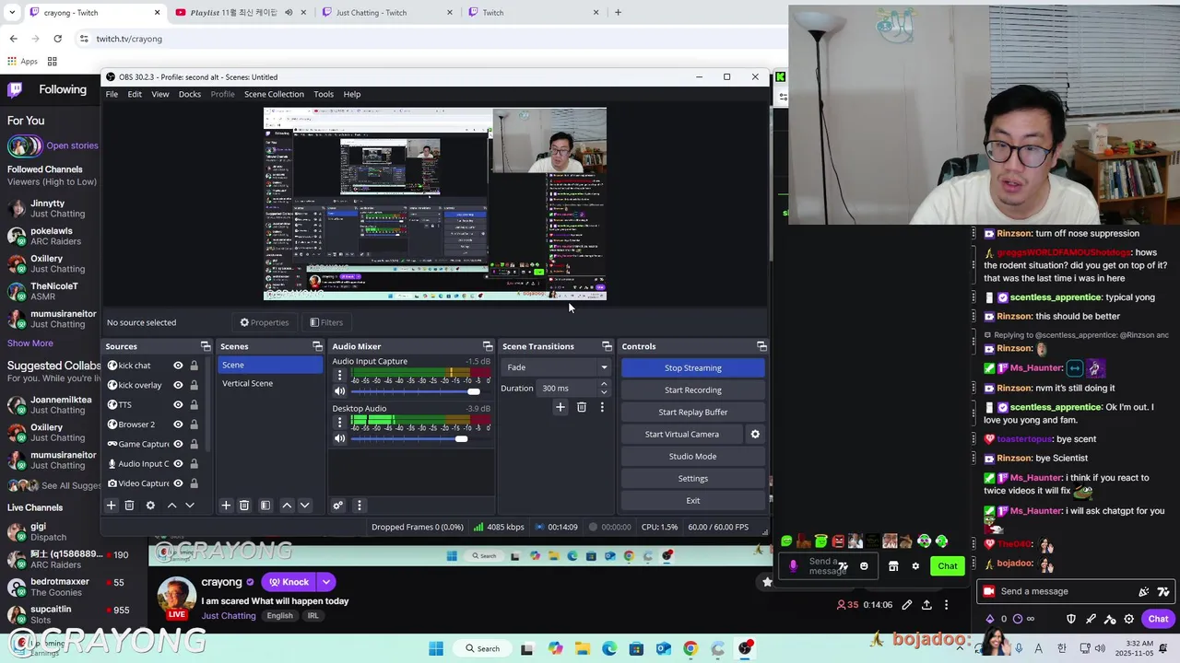Delete selected scene with trash icon
This screenshot has height=663, width=1180.
(x=244, y=505)
